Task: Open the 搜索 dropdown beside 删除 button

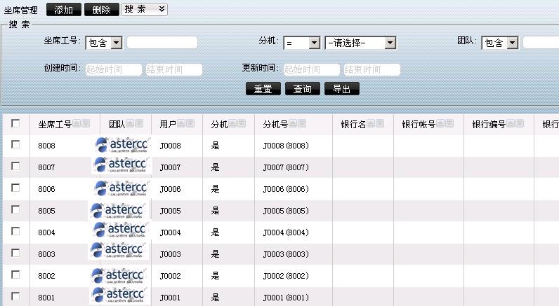Action: point(145,9)
